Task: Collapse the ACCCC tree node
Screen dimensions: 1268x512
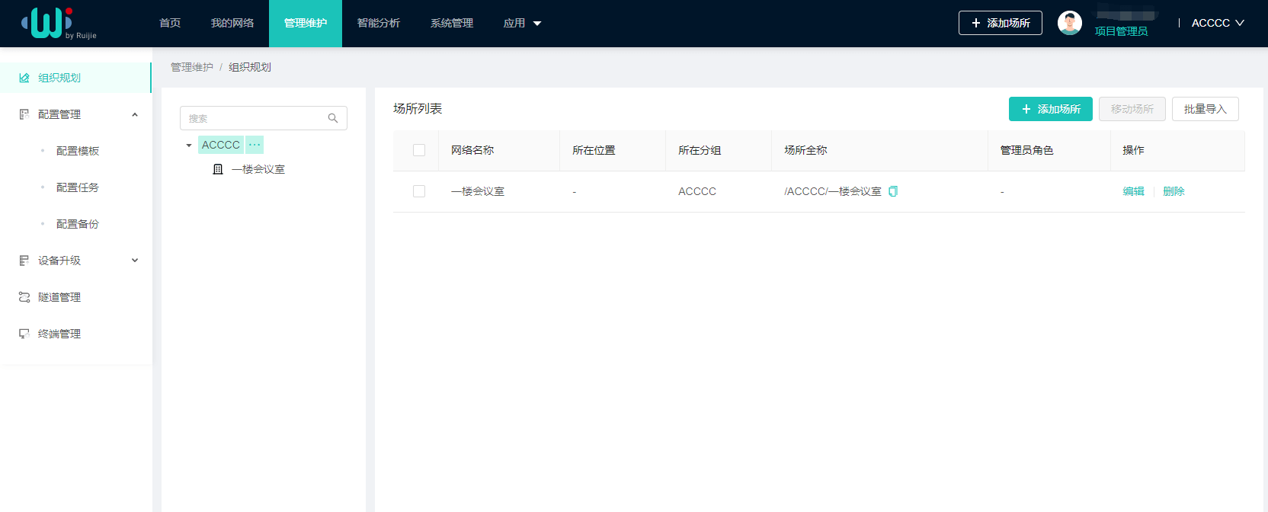Action: pos(189,145)
